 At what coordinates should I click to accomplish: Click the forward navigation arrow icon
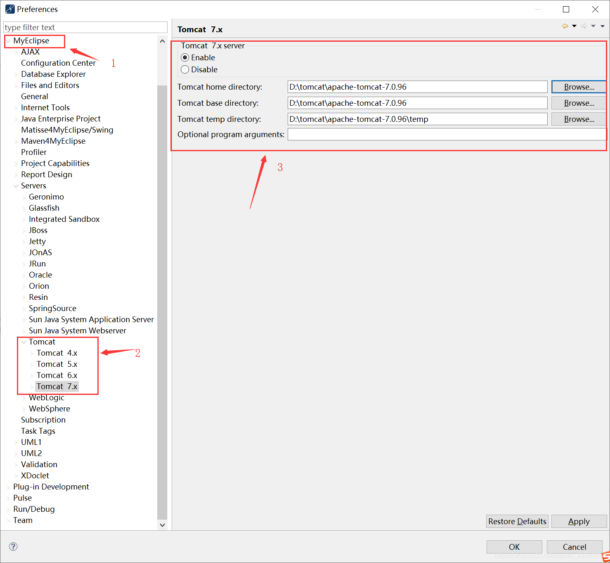584,26
